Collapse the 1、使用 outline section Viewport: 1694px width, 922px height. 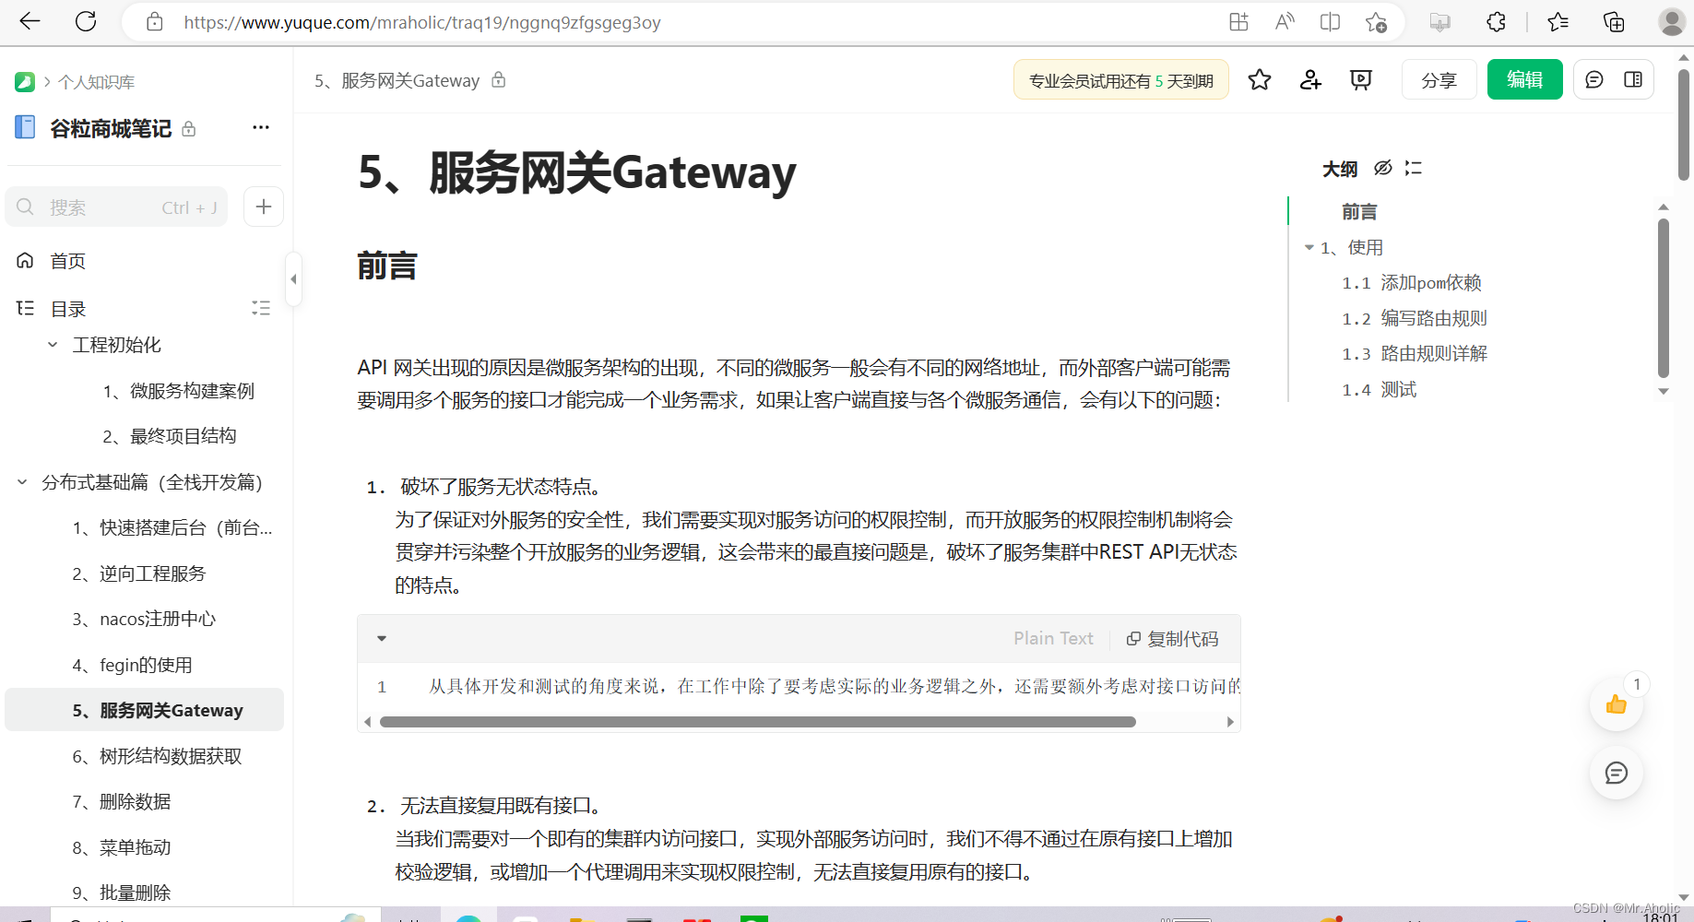(x=1309, y=247)
